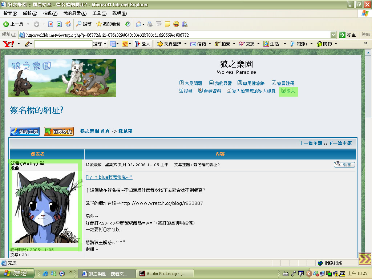Screen dimensions: 372x279
Task: Click the 回覆文章 reply button
Action: click(59, 132)
